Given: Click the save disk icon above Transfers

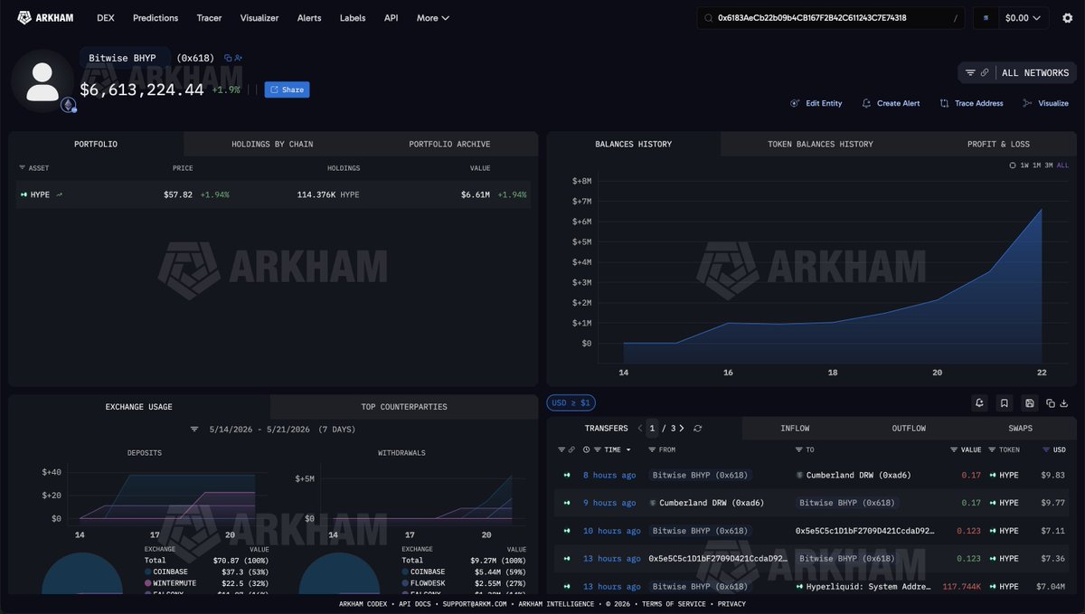Looking at the screenshot, I should pyautogui.click(x=1029, y=403).
